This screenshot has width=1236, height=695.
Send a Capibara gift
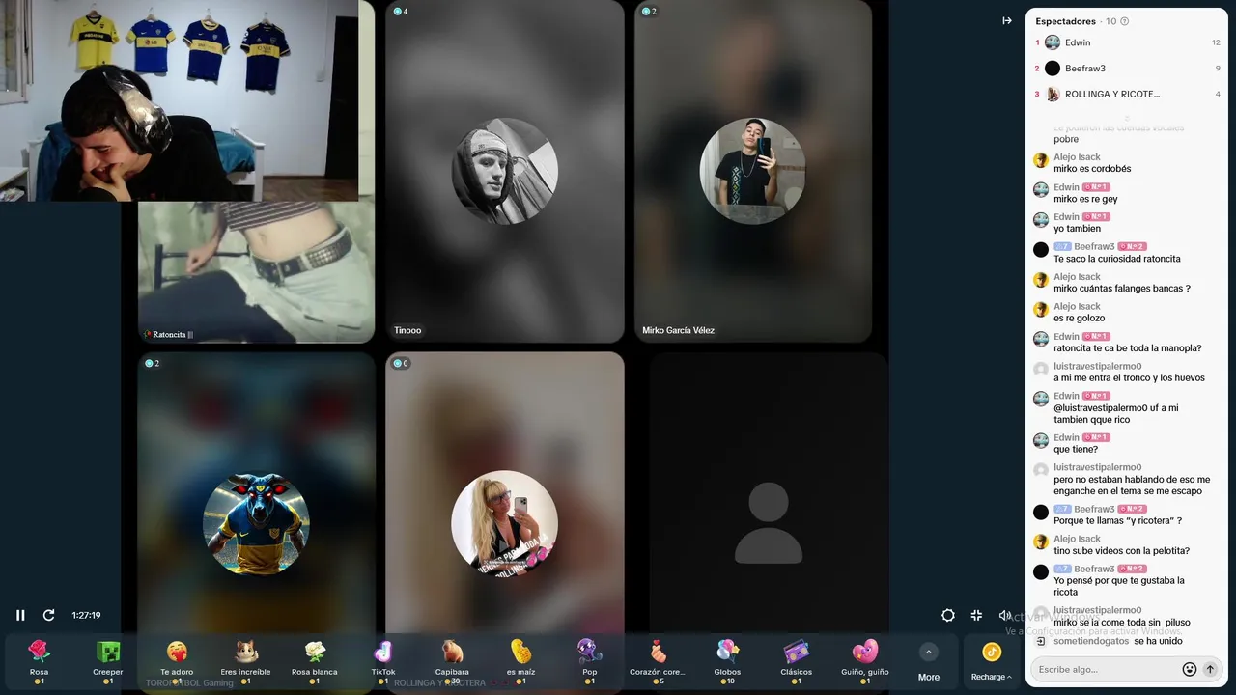pos(452,661)
